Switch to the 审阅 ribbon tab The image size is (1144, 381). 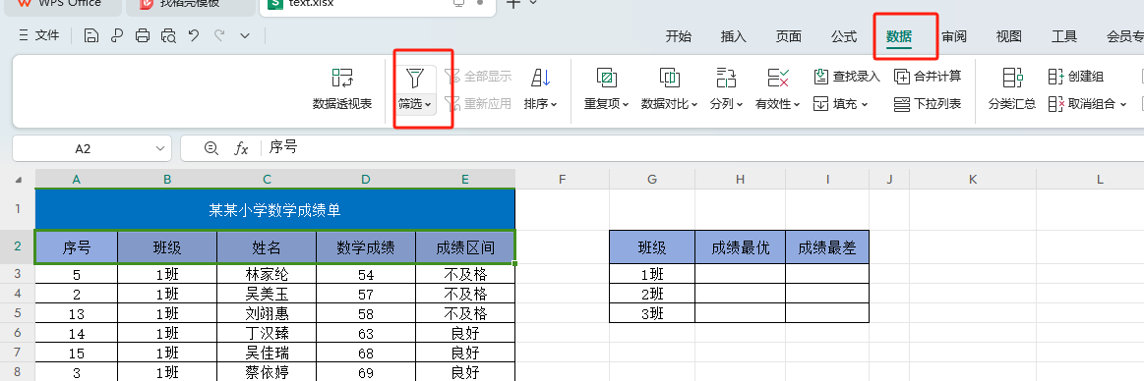[953, 36]
